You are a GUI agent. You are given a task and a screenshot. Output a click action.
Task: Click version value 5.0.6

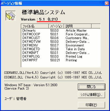tap(54, 38)
